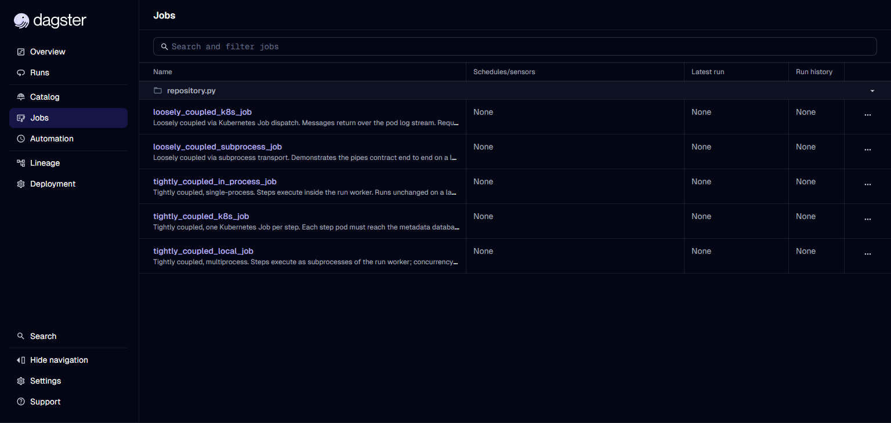This screenshot has width=891, height=423.
Task: Open the tightly_coupled_local_job link
Action: click(x=203, y=251)
